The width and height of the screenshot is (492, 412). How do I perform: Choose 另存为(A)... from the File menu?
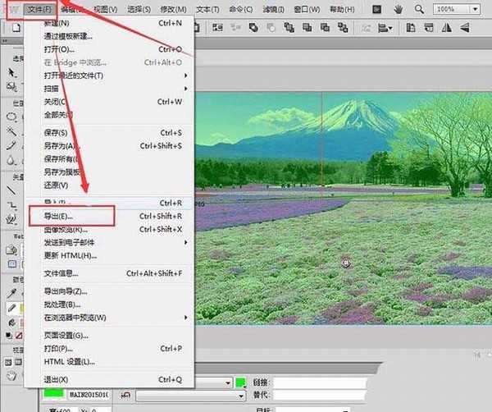(62, 146)
